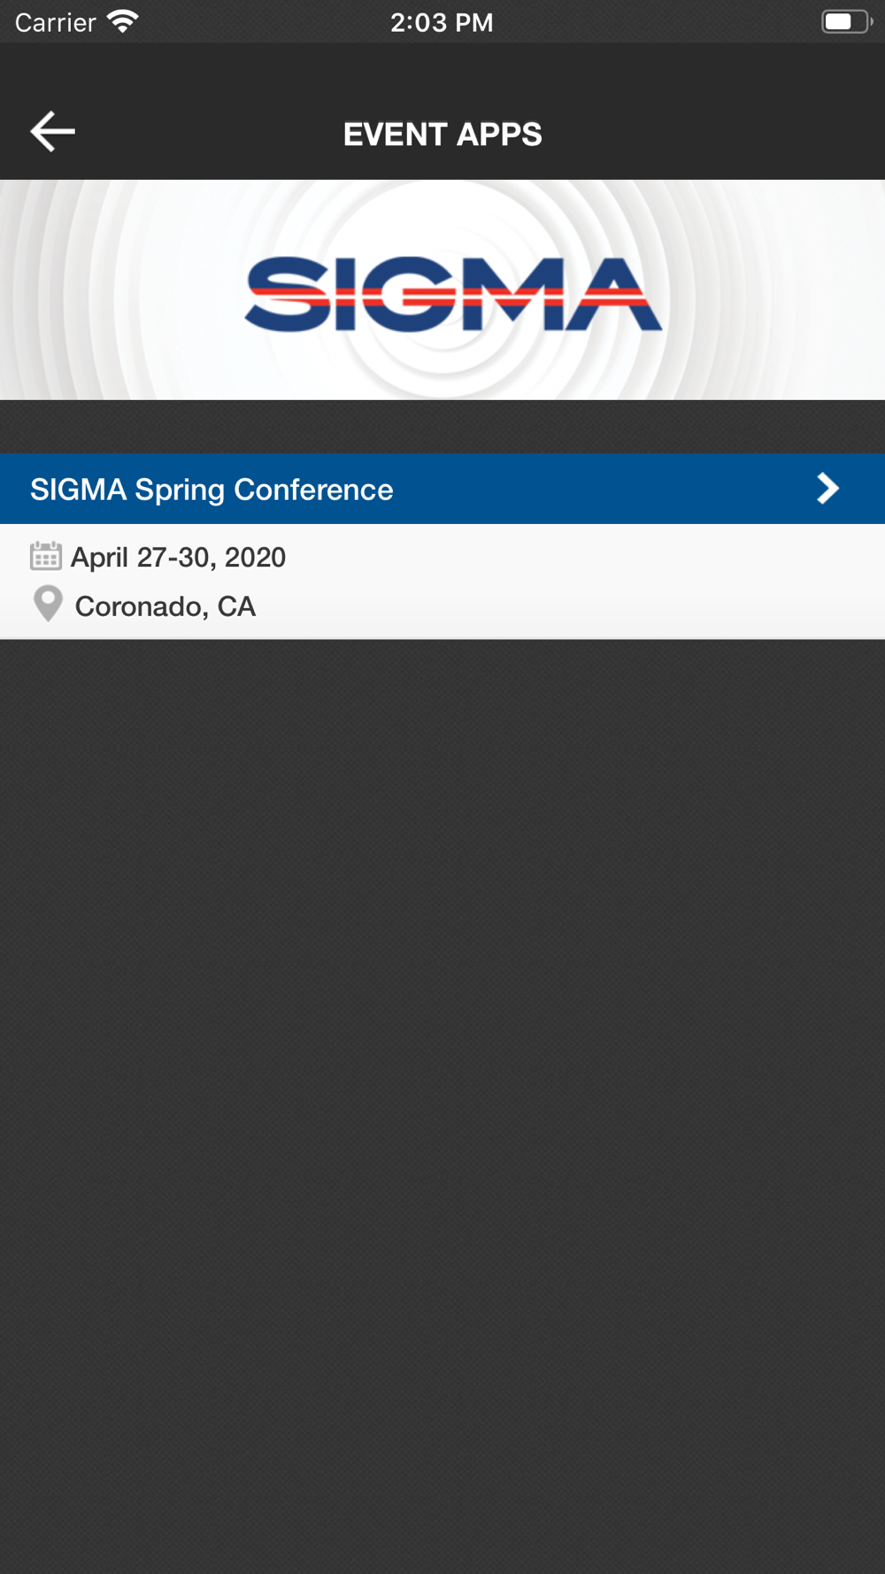Tap the Carrier label in status bar

[x=55, y=22]
